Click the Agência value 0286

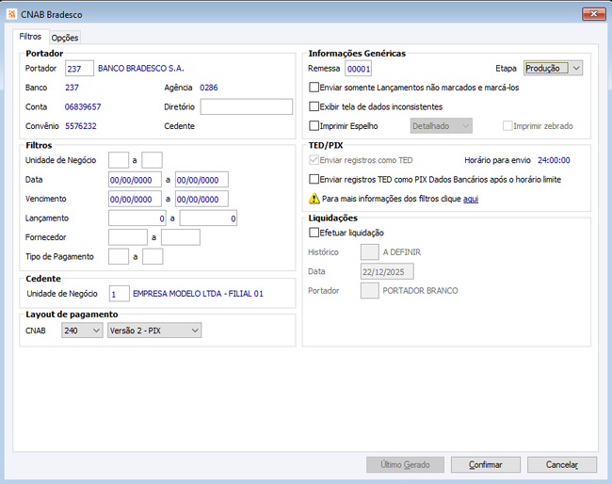[x=209, y=88]
